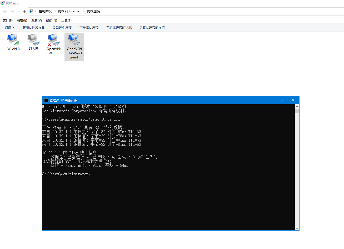Click the back navigation arrow
The height and width of the screenshot is (249, 344).
pos(5,11)
